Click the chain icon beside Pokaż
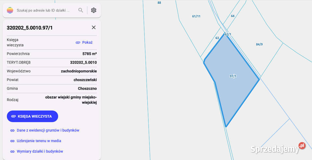Screen dimensions: 312x160 (78, 43)
